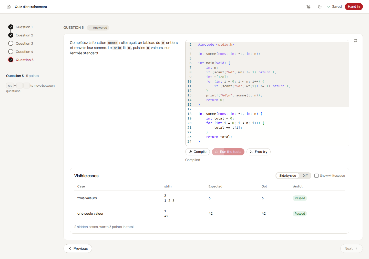Click the '2 hidden cases' note
Viewport: 369px width, 259px height.
click(x=104, y=227)
